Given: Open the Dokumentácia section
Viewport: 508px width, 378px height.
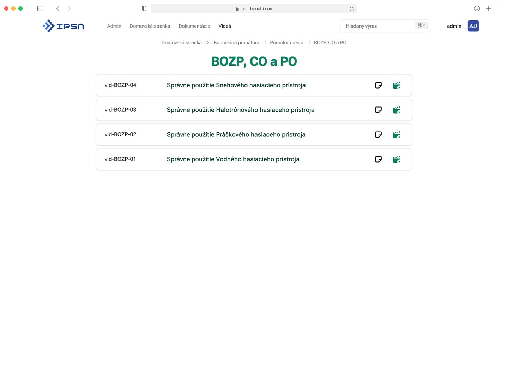Looking at the screenshot, I should [x=194, y=26].
